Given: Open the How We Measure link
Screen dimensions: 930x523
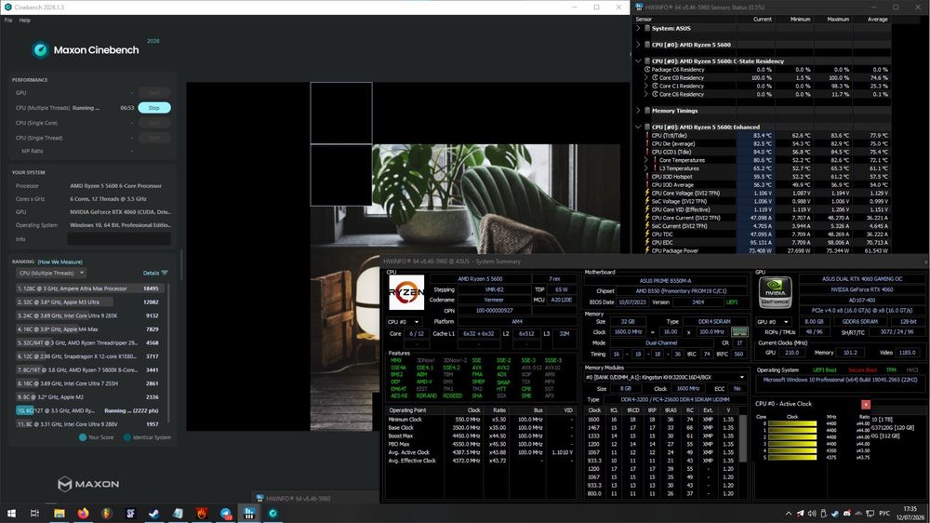Looking at the screenshot, I should [x=60, y=261].
